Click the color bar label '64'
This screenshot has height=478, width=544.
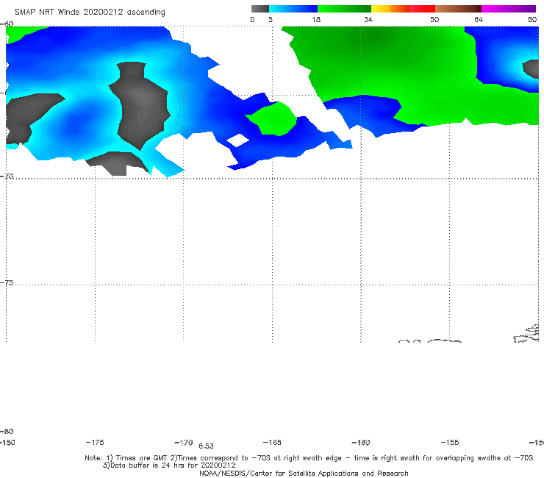(479, 20)
